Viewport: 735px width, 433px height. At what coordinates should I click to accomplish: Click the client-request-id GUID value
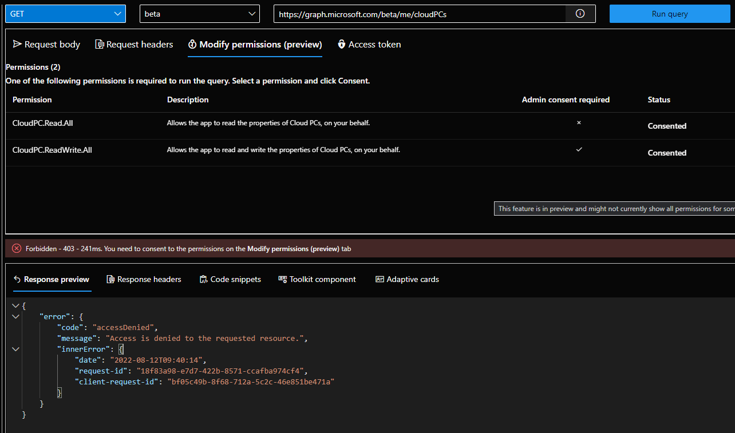[x=250, y=382]
